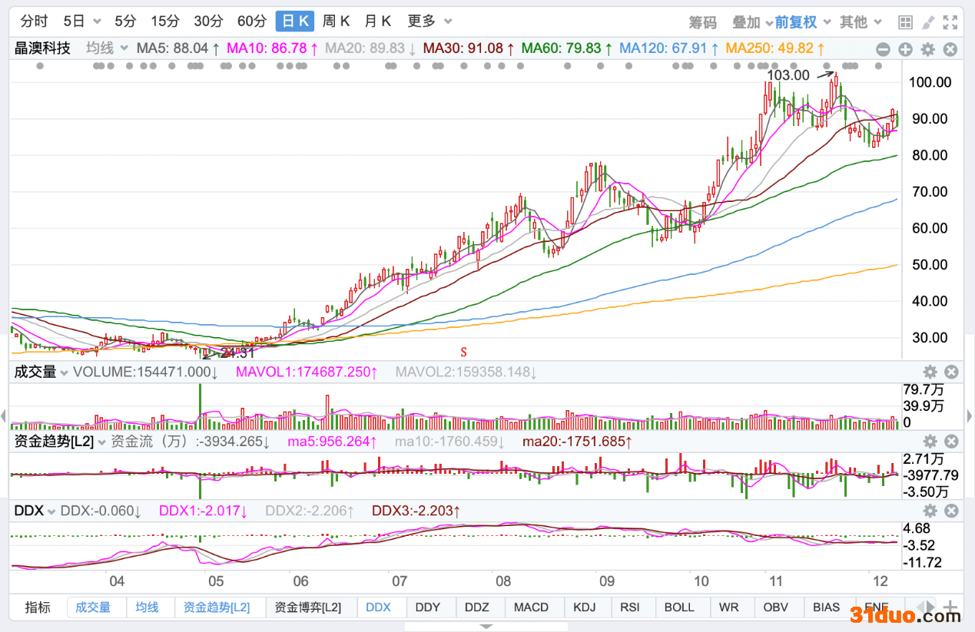The width and height of the screenshot is (975, 632).
Task: Toggle the MACD indicator on
Action: pos(531,607)
